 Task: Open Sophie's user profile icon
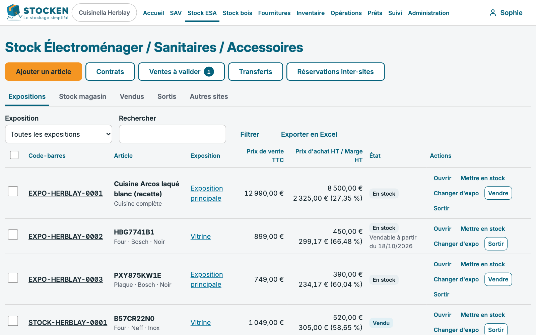[492, 13]
